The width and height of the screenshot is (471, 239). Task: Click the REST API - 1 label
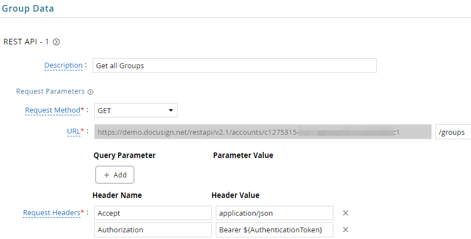click(x=26, y=42)
